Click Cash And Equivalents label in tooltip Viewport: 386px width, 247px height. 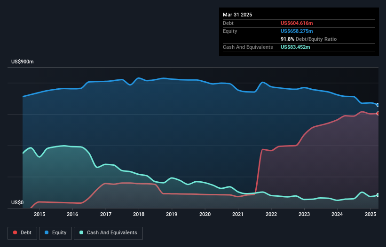pyautogui.click(x=248, y=47)
